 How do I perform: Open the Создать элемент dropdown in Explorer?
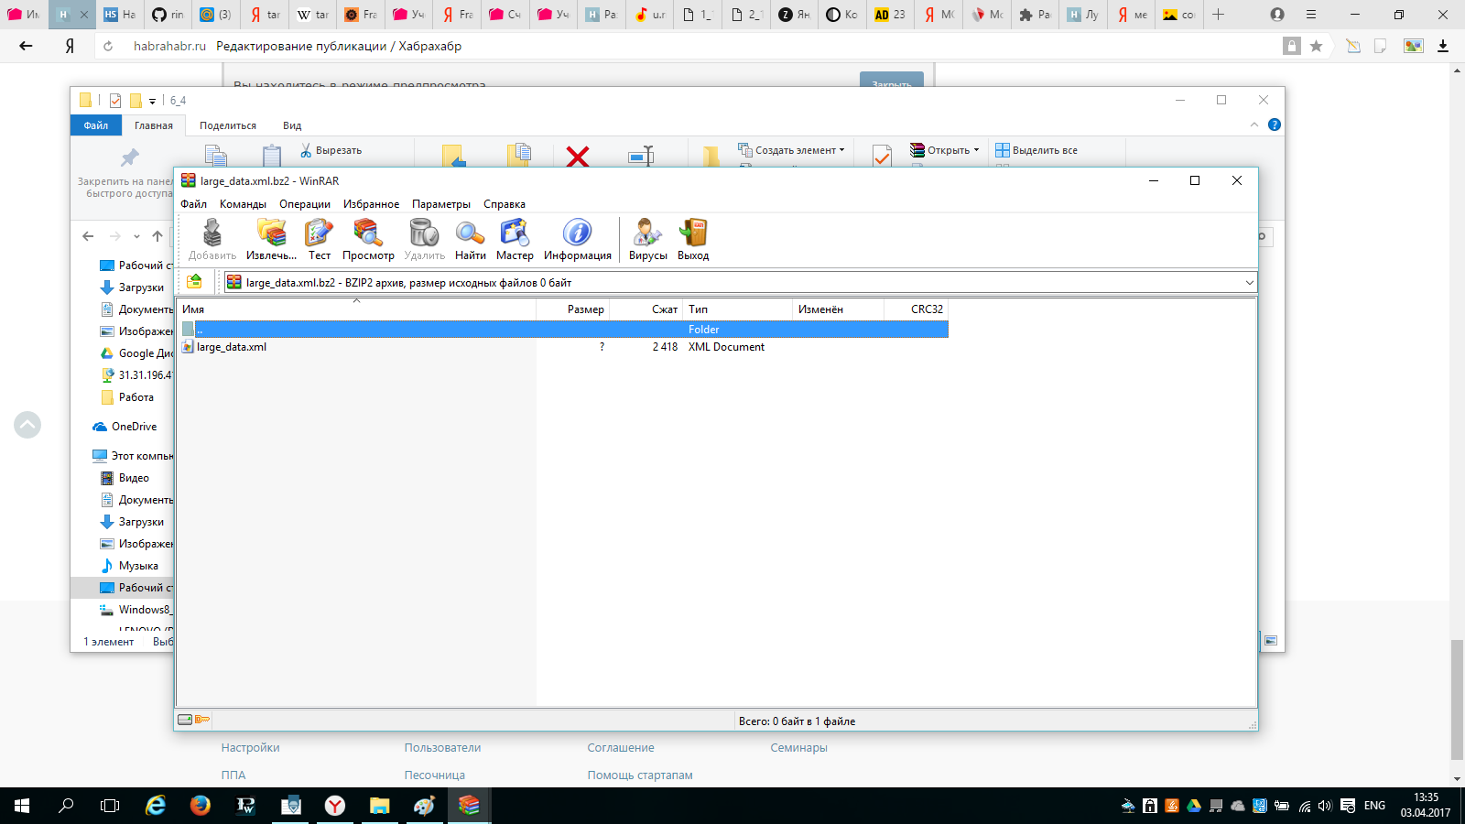pos(792,150)
